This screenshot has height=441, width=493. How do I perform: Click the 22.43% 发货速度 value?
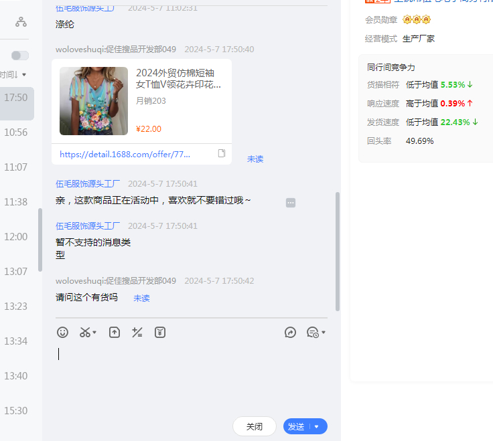455,122
